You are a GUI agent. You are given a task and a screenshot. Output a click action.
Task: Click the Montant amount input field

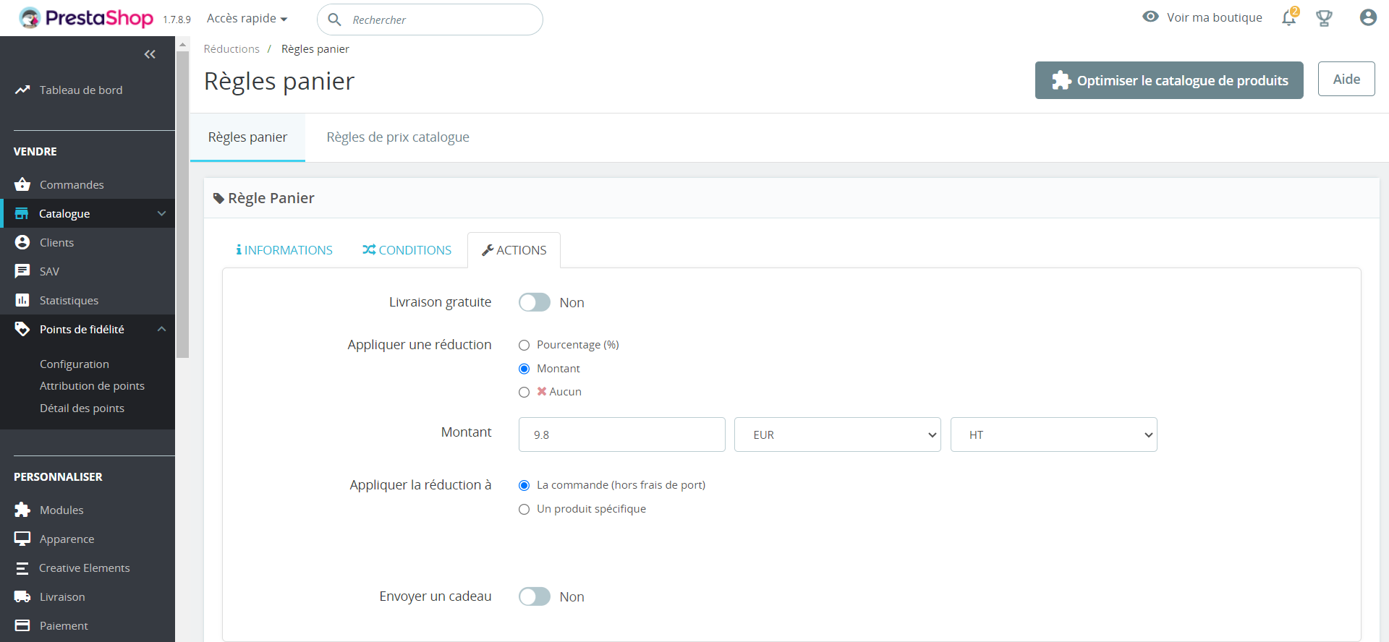pos(621,435)
